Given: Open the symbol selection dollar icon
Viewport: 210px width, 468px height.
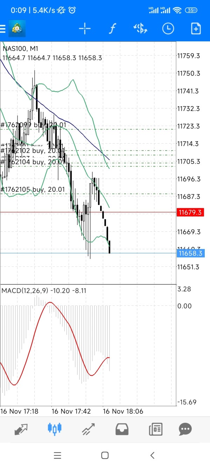Looking at the screenshot, I should 140,28.
